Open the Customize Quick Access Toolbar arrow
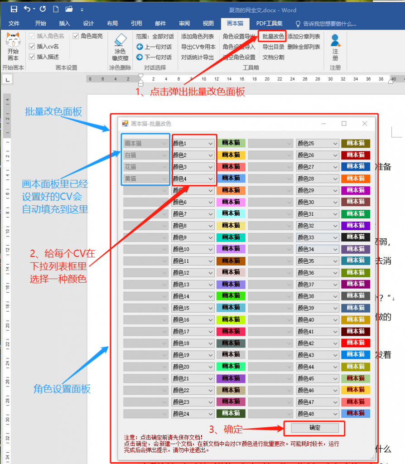 coord(82,10)
